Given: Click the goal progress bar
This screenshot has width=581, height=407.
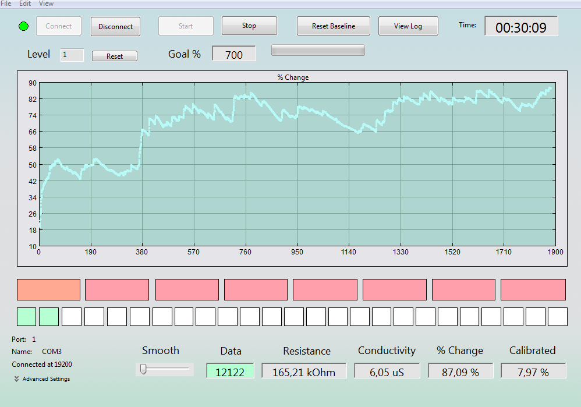Looking at the screenshot, I should (x=318, y=51).
